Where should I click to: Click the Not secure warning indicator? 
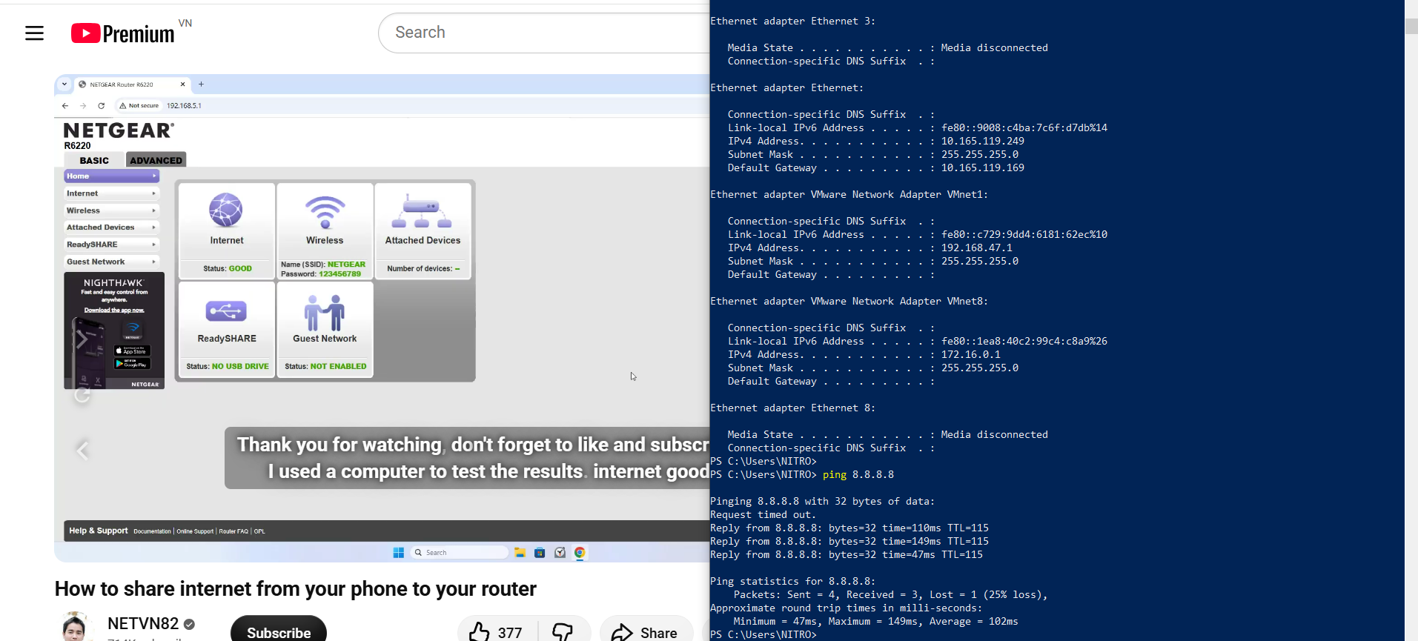click(x=139, y=106)
